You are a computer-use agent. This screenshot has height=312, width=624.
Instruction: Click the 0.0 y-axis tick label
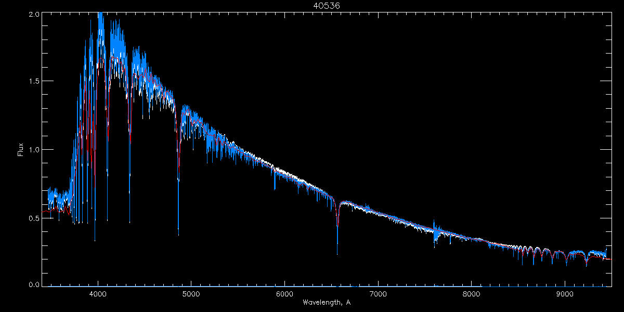(33, 284)
